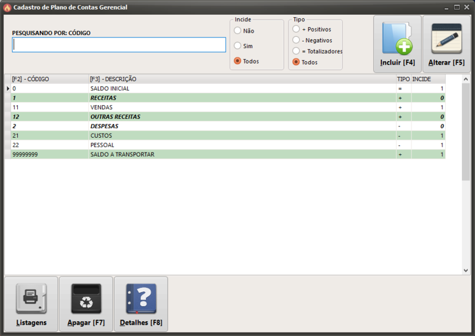The height and width of the screenshot is (336, 475).
Task: Click code cell 99999999
Action: [x=50, y=154]
